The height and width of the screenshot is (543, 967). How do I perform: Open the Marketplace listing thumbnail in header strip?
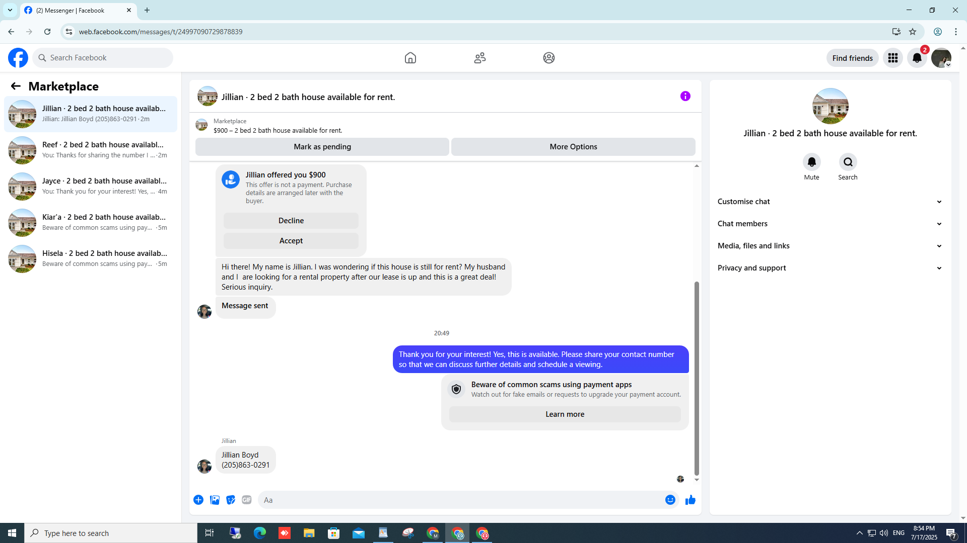point(201,125)
